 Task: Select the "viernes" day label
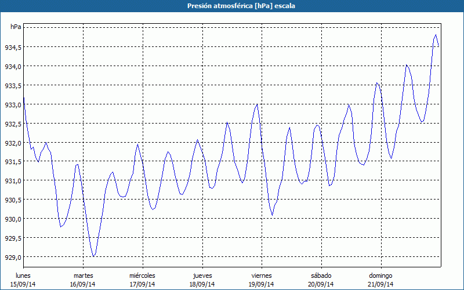(x=262, y=275)
